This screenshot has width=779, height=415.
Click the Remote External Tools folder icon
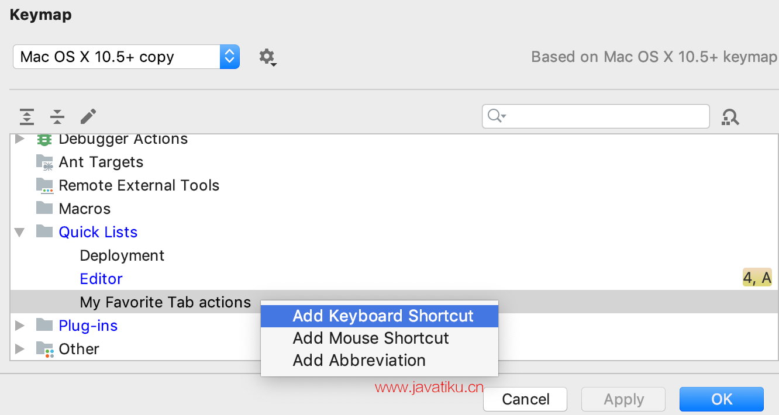coord(44,185)
